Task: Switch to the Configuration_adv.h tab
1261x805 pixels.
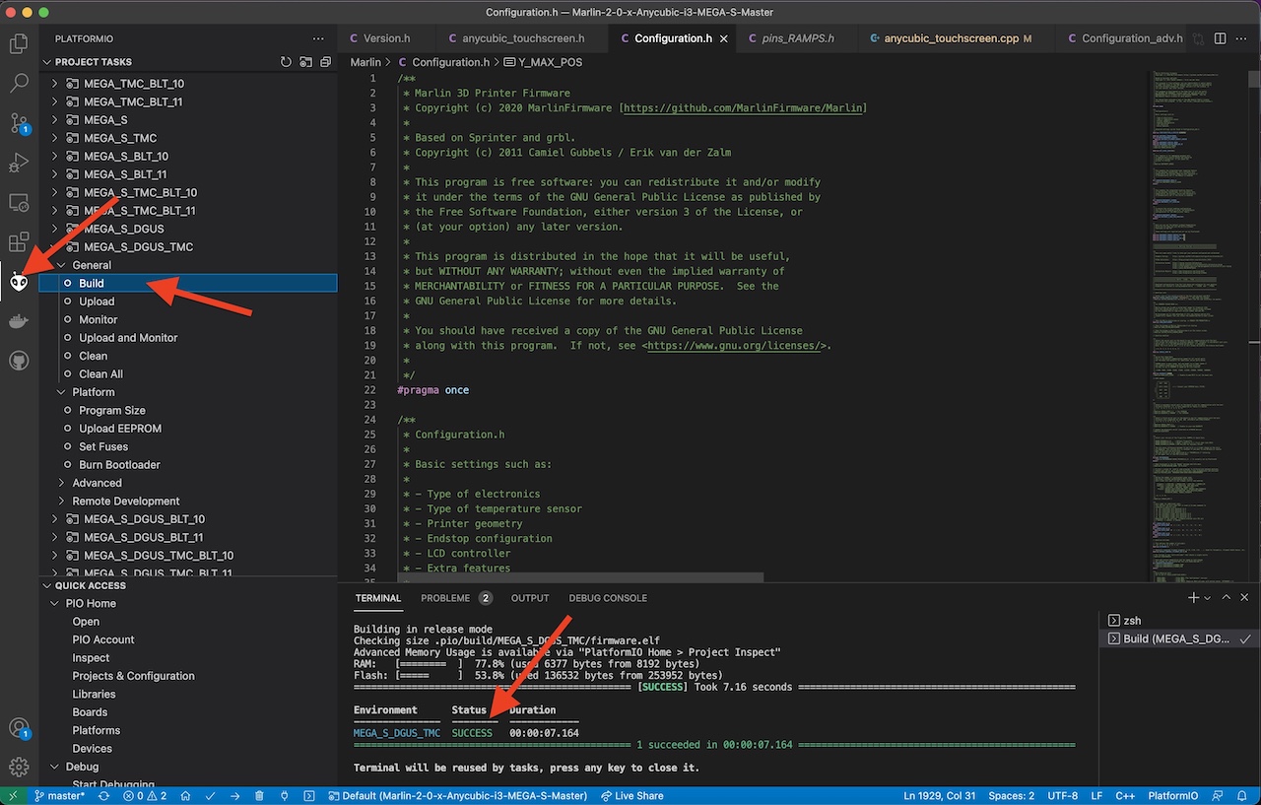Action: pos(1121,38)
